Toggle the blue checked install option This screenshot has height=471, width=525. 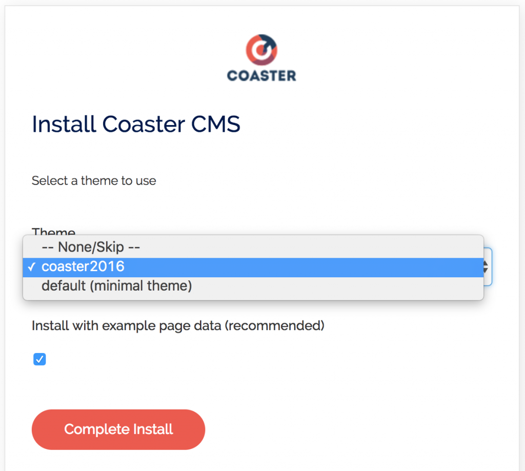pyautogui.click(x=39, y=359)
